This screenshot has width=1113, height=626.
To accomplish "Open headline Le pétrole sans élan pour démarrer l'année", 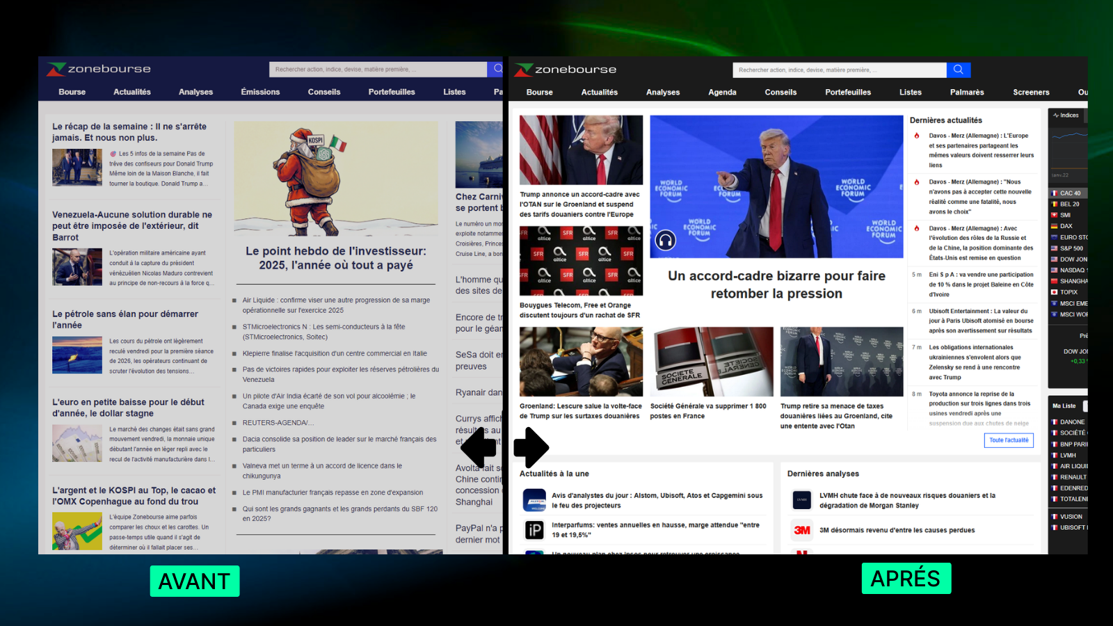I will tap(125, 319).
